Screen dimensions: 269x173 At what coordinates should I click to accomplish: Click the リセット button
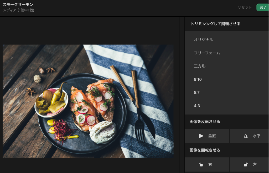pyautogui.click(x=245, y=7)
